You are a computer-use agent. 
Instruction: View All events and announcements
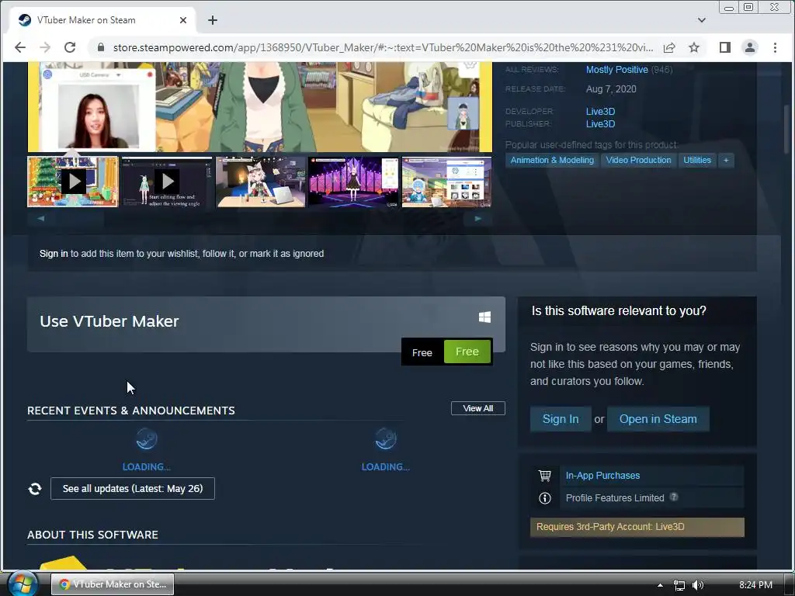[477, 408]
